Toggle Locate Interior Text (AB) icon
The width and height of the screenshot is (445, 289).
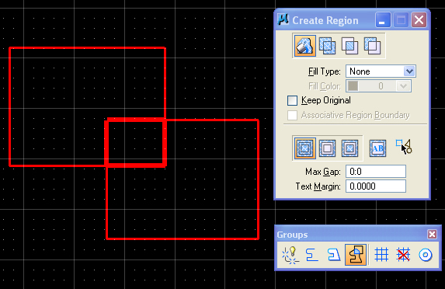pyautogui.click(x=377, y=148)
